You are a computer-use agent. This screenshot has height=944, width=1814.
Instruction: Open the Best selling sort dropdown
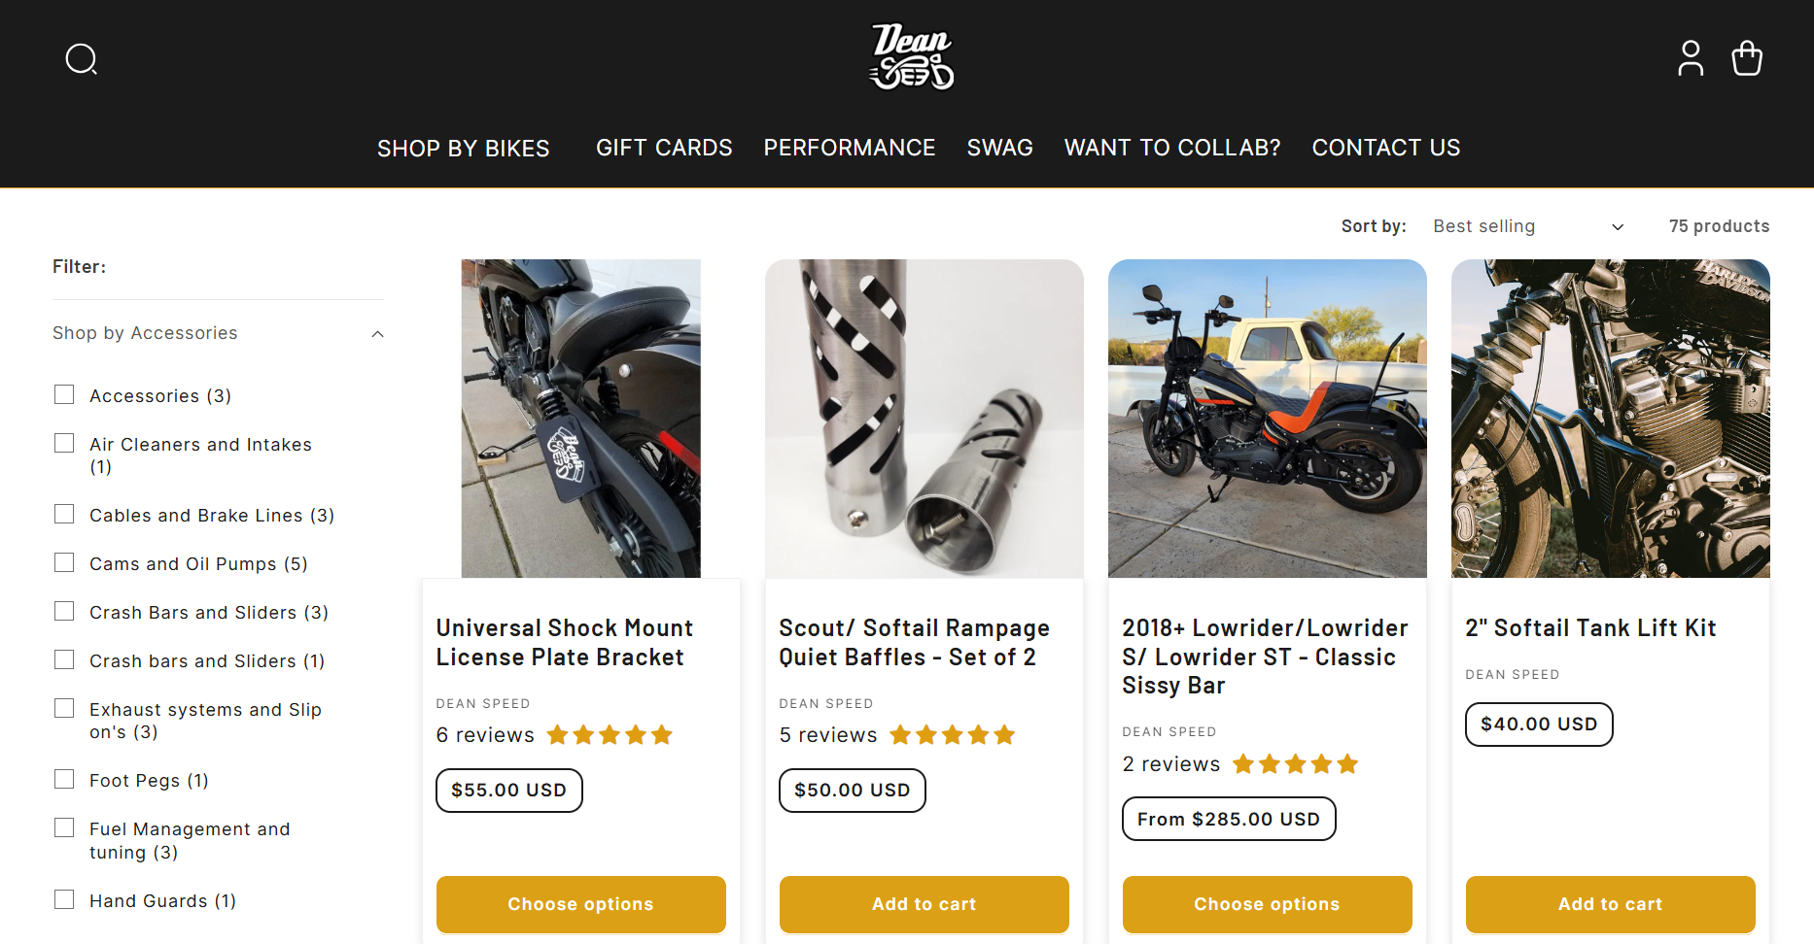(1526, 226)
